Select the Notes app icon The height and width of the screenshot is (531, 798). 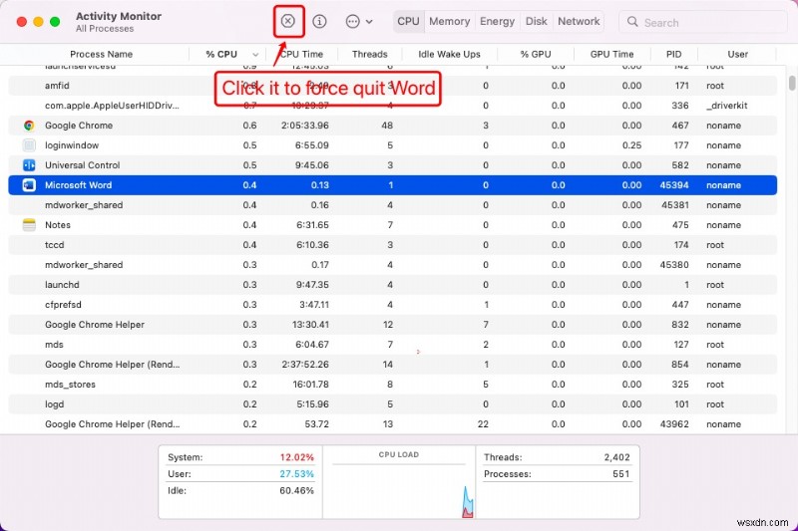pyautogui.click(x=29, y=225)
